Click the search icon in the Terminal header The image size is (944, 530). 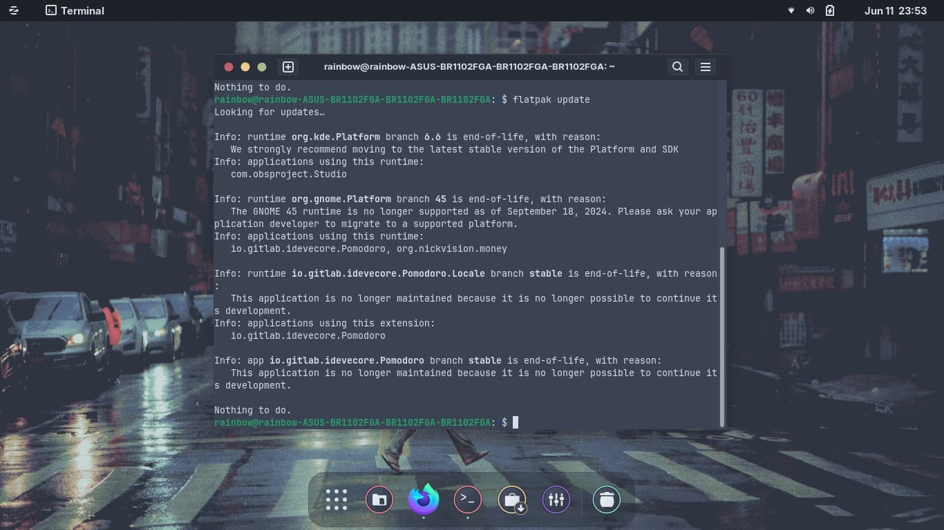[x=677, y=67]
